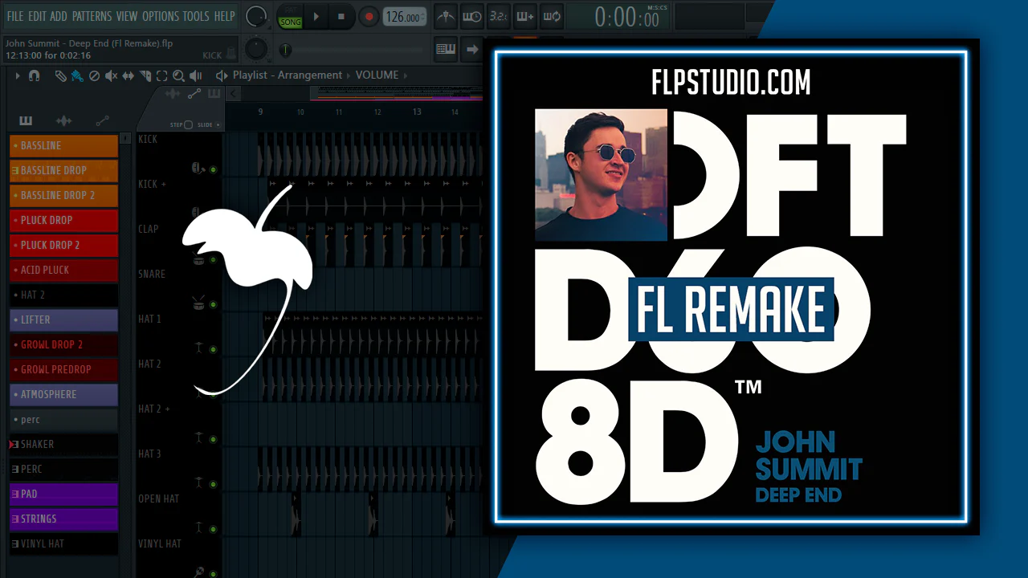
Task: Select the BASSLINE DROP 2 pattern
Action: 63,195
